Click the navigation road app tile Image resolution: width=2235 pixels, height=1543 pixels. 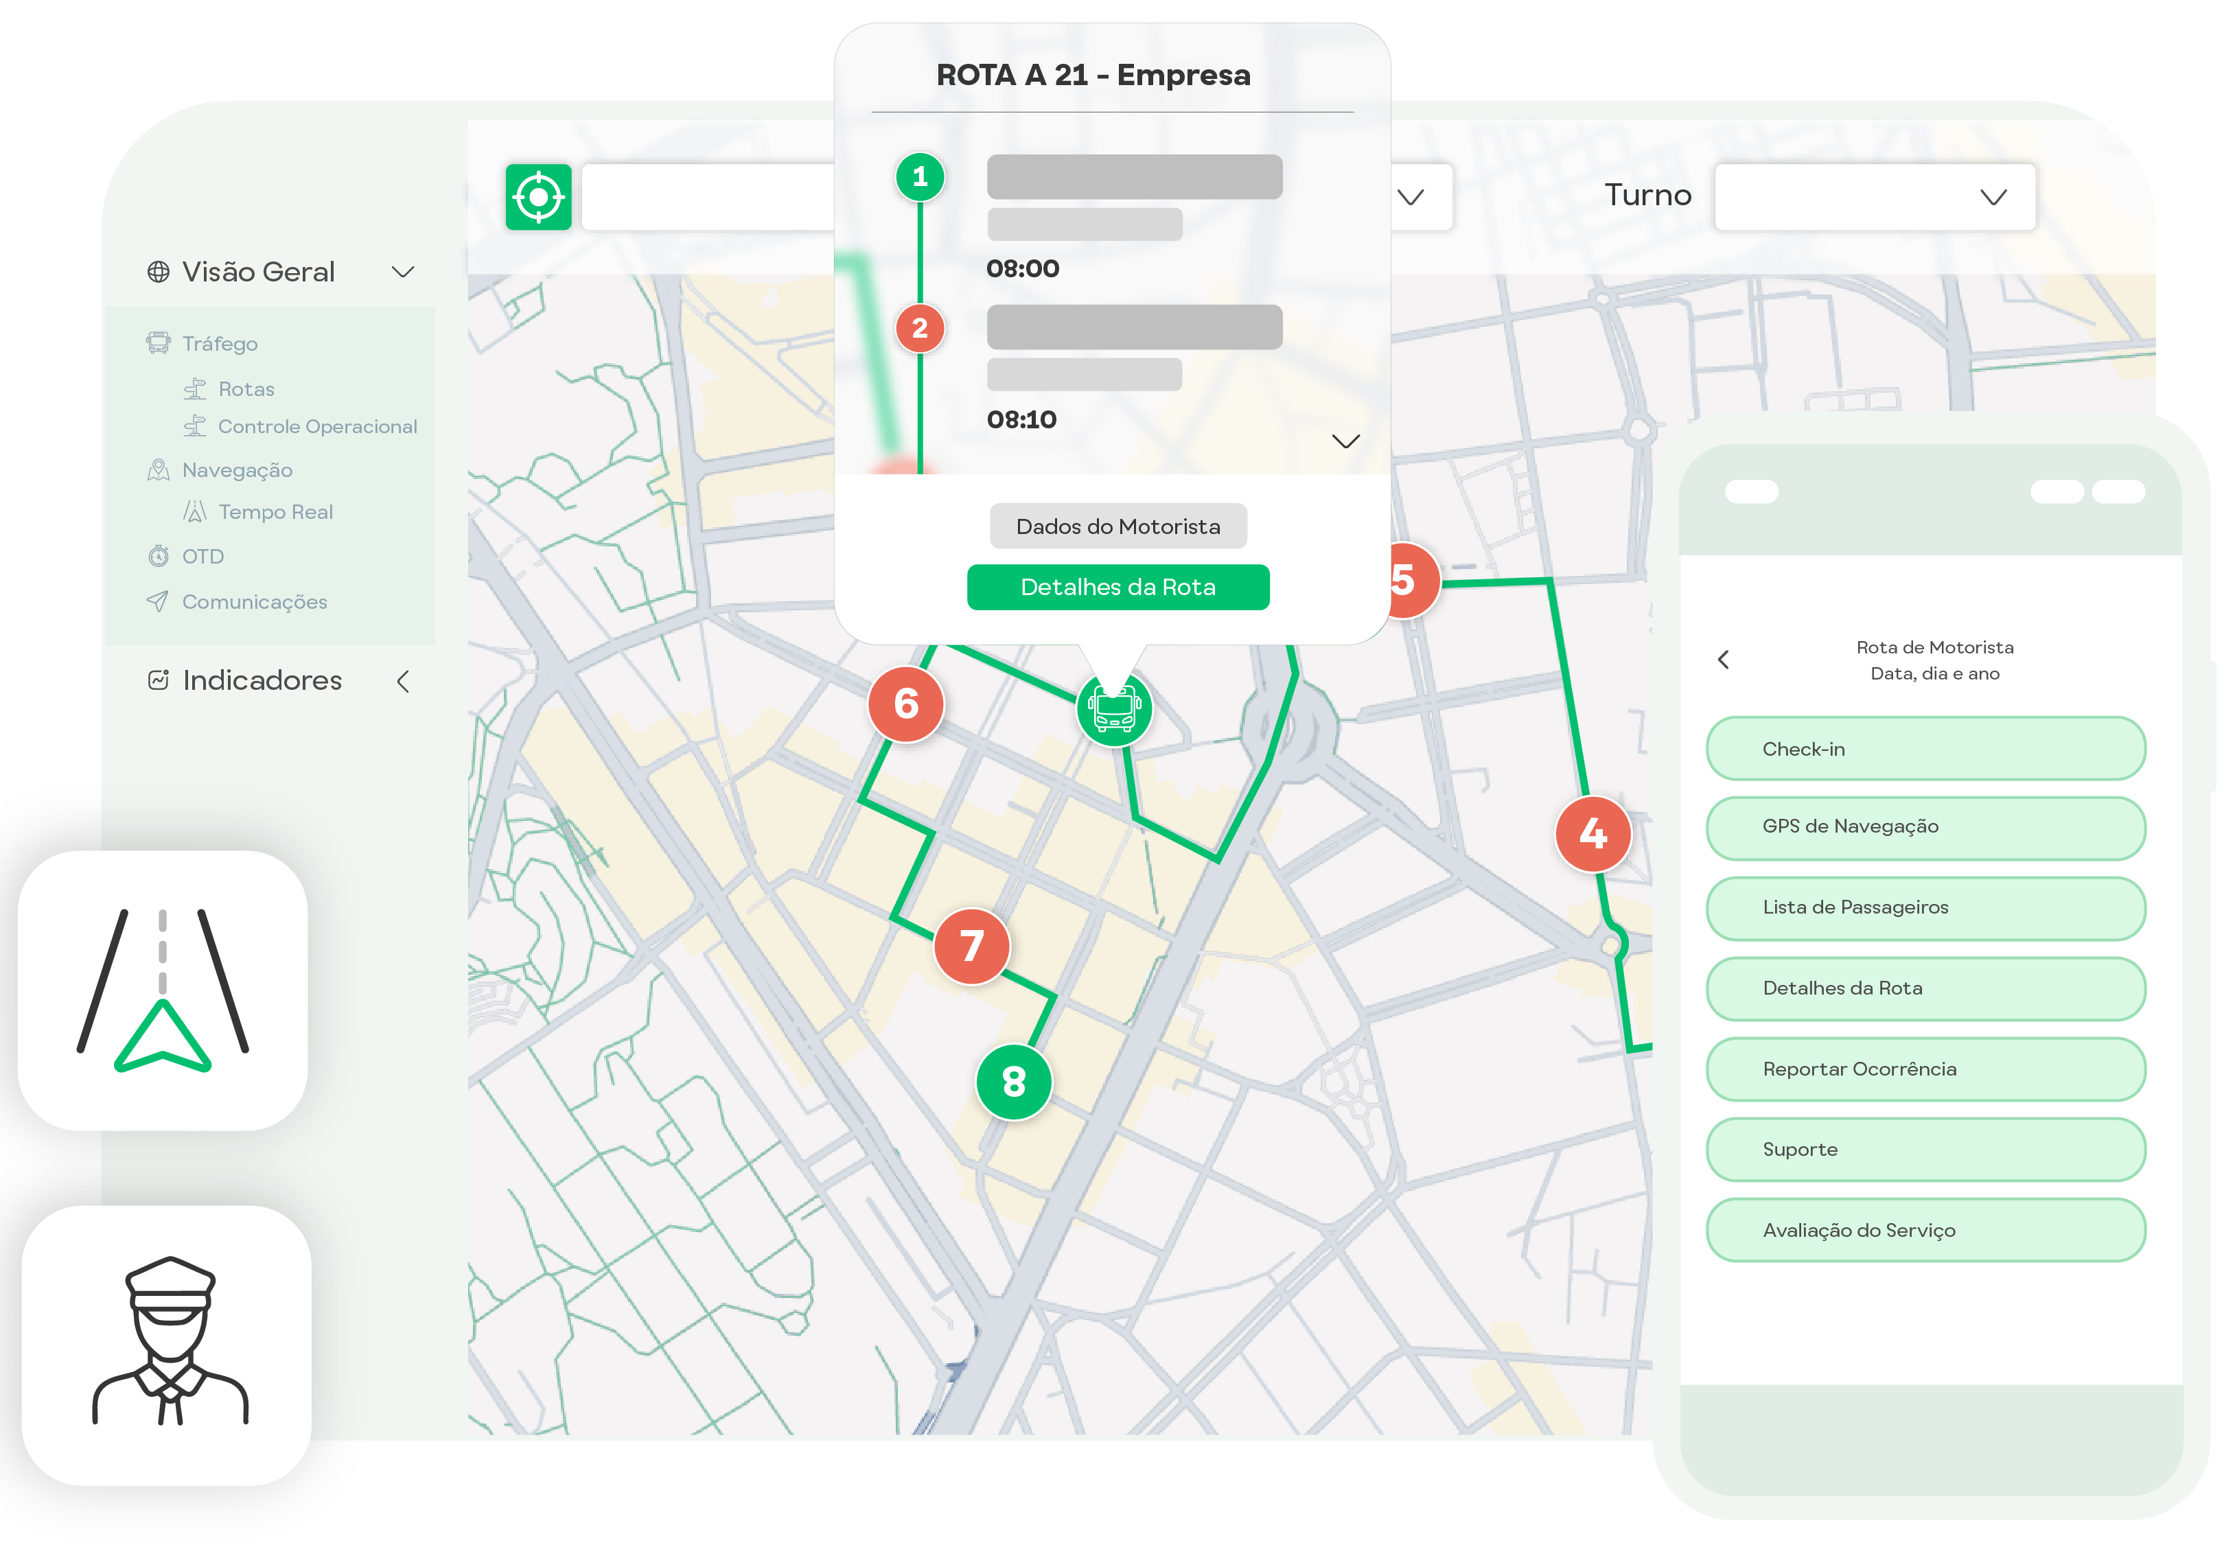163,990
